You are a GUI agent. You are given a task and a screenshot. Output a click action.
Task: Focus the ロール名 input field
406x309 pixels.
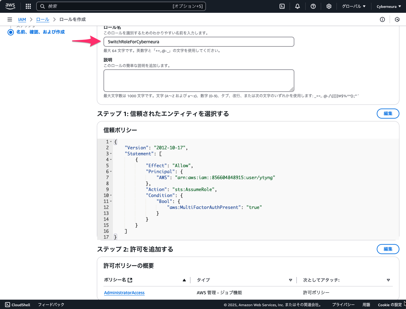click(x=199, y=42)
